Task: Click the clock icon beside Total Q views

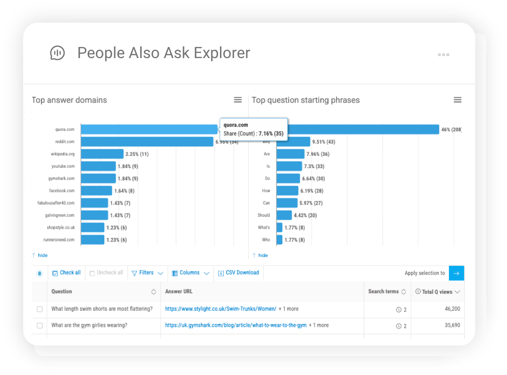Action: click(418, 291)
